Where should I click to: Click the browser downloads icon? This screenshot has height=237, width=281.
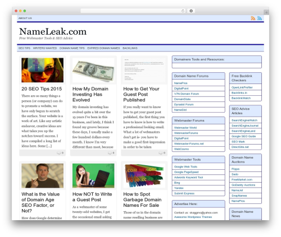tap(191, 11)
